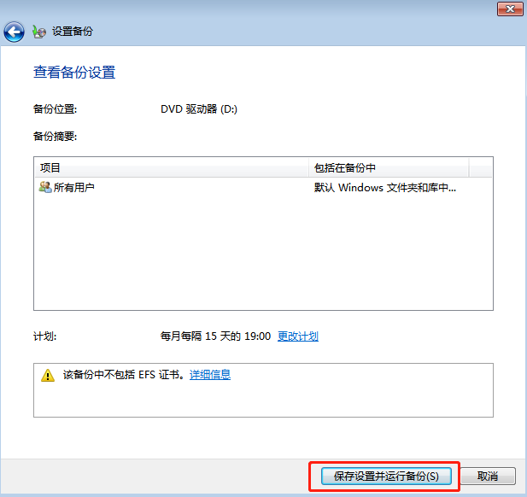Click the yellow warning triangle icon
The width and height of the screenshot is (527, 497).
click(x=48, y=376)
